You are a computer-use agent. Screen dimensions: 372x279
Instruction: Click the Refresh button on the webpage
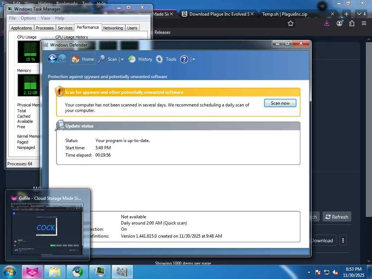coord(337,217)
